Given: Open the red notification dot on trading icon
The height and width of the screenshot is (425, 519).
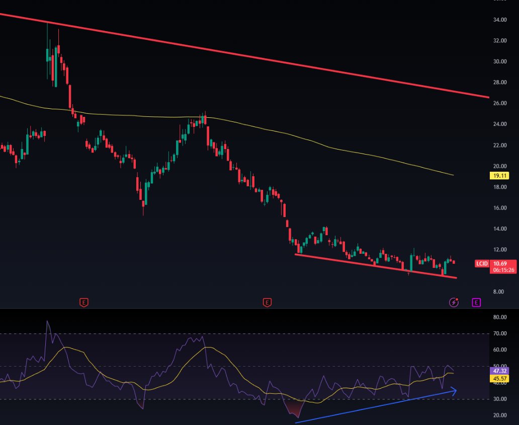Looking at the screenshot, I should (457, 299).
